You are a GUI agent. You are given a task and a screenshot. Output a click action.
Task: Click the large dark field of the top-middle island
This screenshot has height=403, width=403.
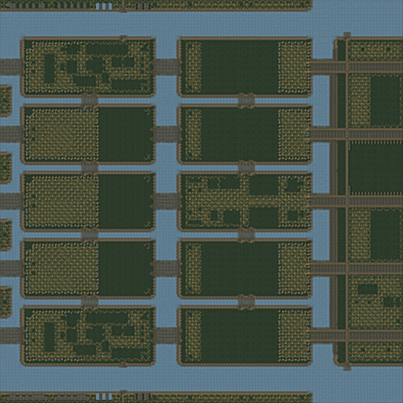(240, 67)
